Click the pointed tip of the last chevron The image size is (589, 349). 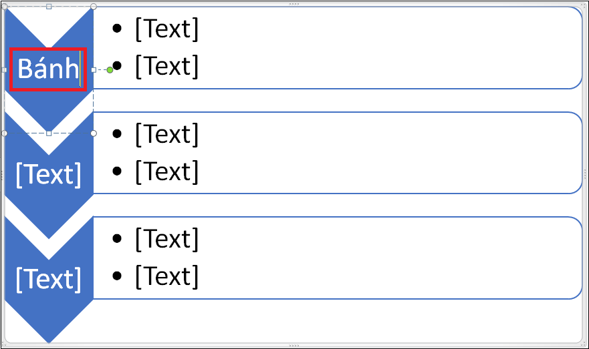49,340
